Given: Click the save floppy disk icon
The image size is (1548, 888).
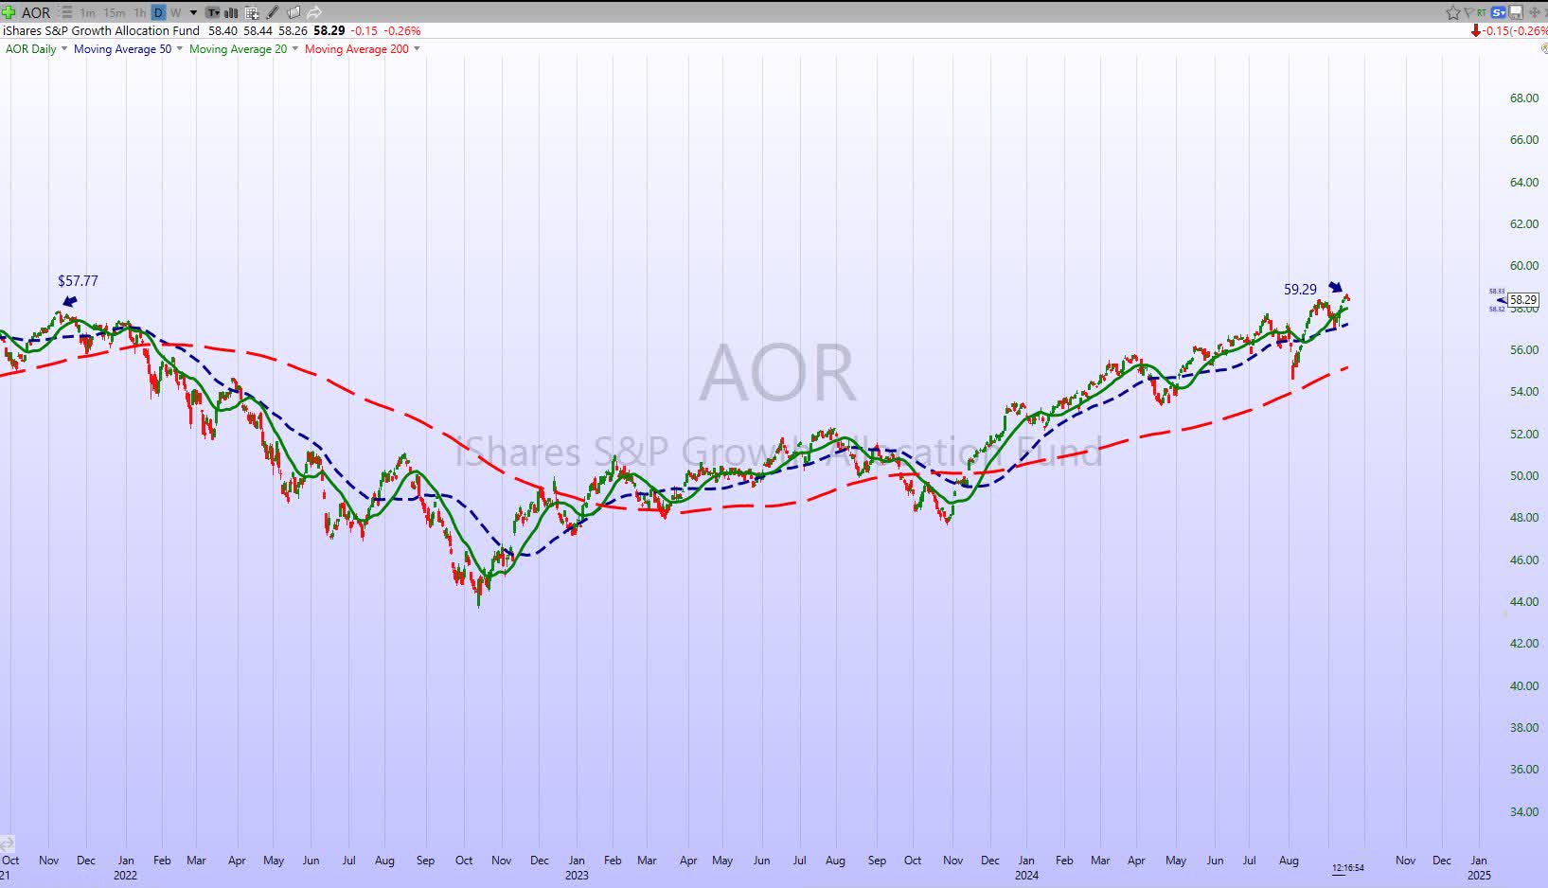Looking at the screenshot, I should (1516, 12).
